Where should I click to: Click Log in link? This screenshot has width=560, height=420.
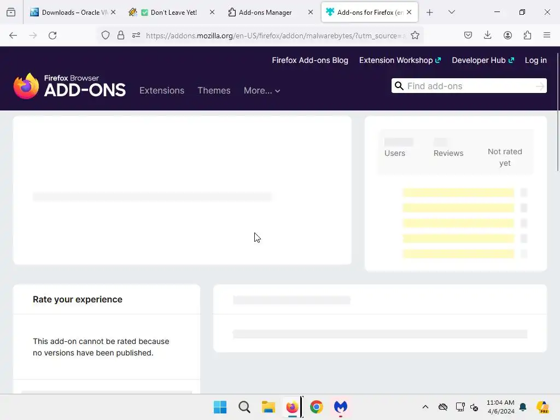(536, 60)
